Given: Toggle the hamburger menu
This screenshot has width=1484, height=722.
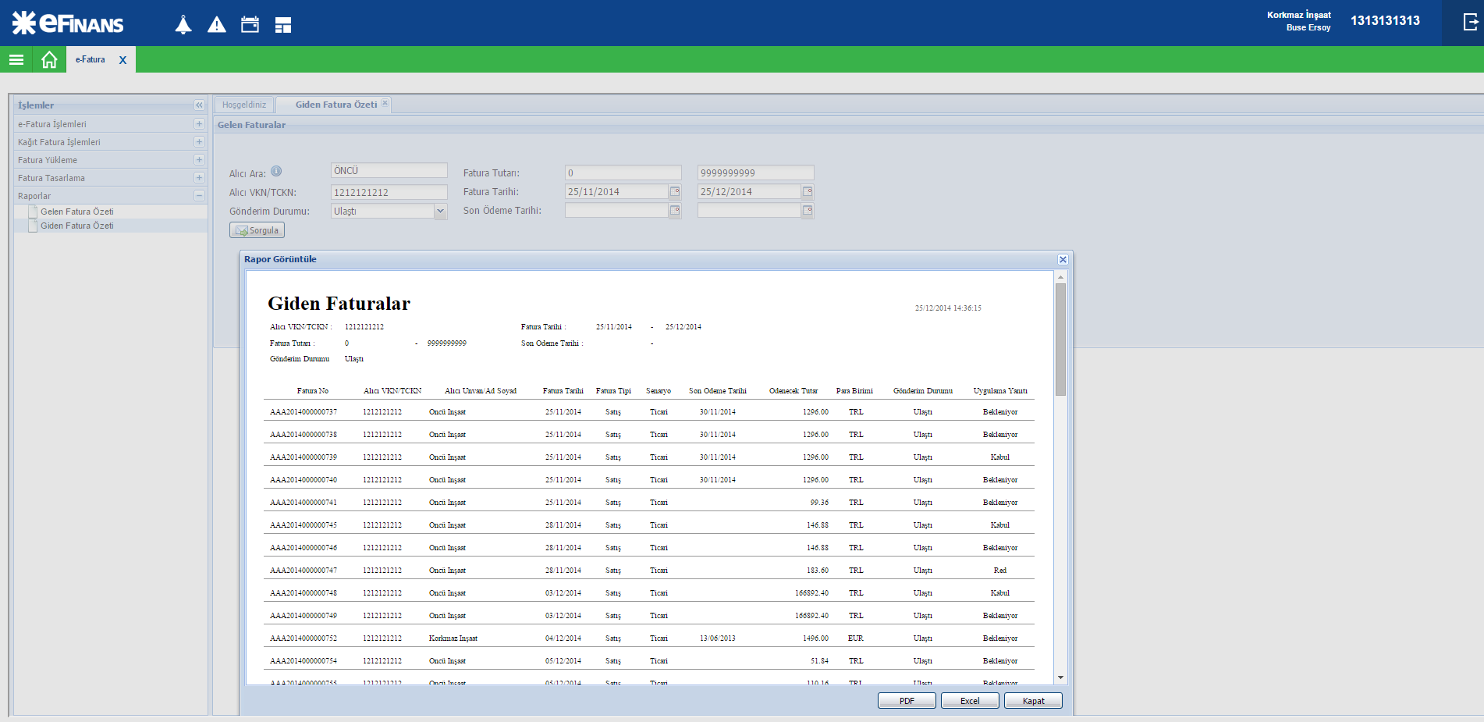Looking at the screenshot, I should [x=16, y=59].
